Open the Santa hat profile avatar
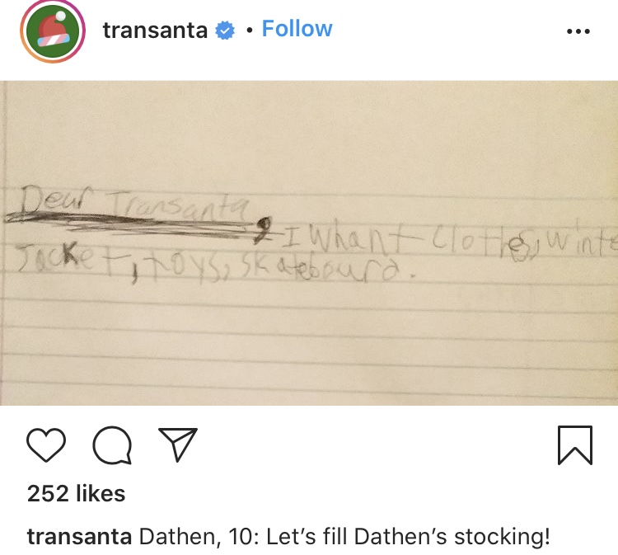This screenshot has height=555, width=618. (53, 31)
